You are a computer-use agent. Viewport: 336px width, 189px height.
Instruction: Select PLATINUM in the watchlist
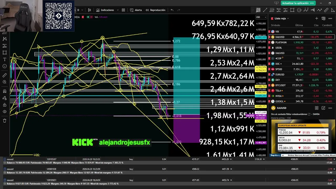click(x=302, y=42)
